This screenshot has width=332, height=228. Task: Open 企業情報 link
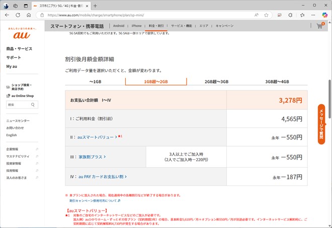[12, 149]
